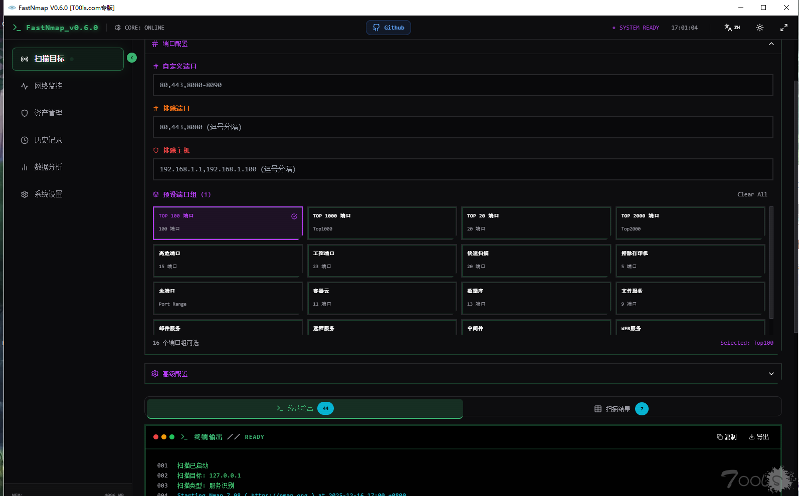Viewport: 799px width, 496px height.
Task: Click the preset port groups scrollbar
Action: (771, 262)
